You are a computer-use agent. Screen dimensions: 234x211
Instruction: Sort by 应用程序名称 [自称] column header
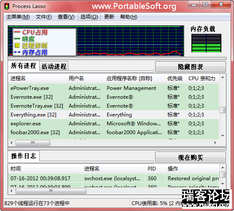134,78
